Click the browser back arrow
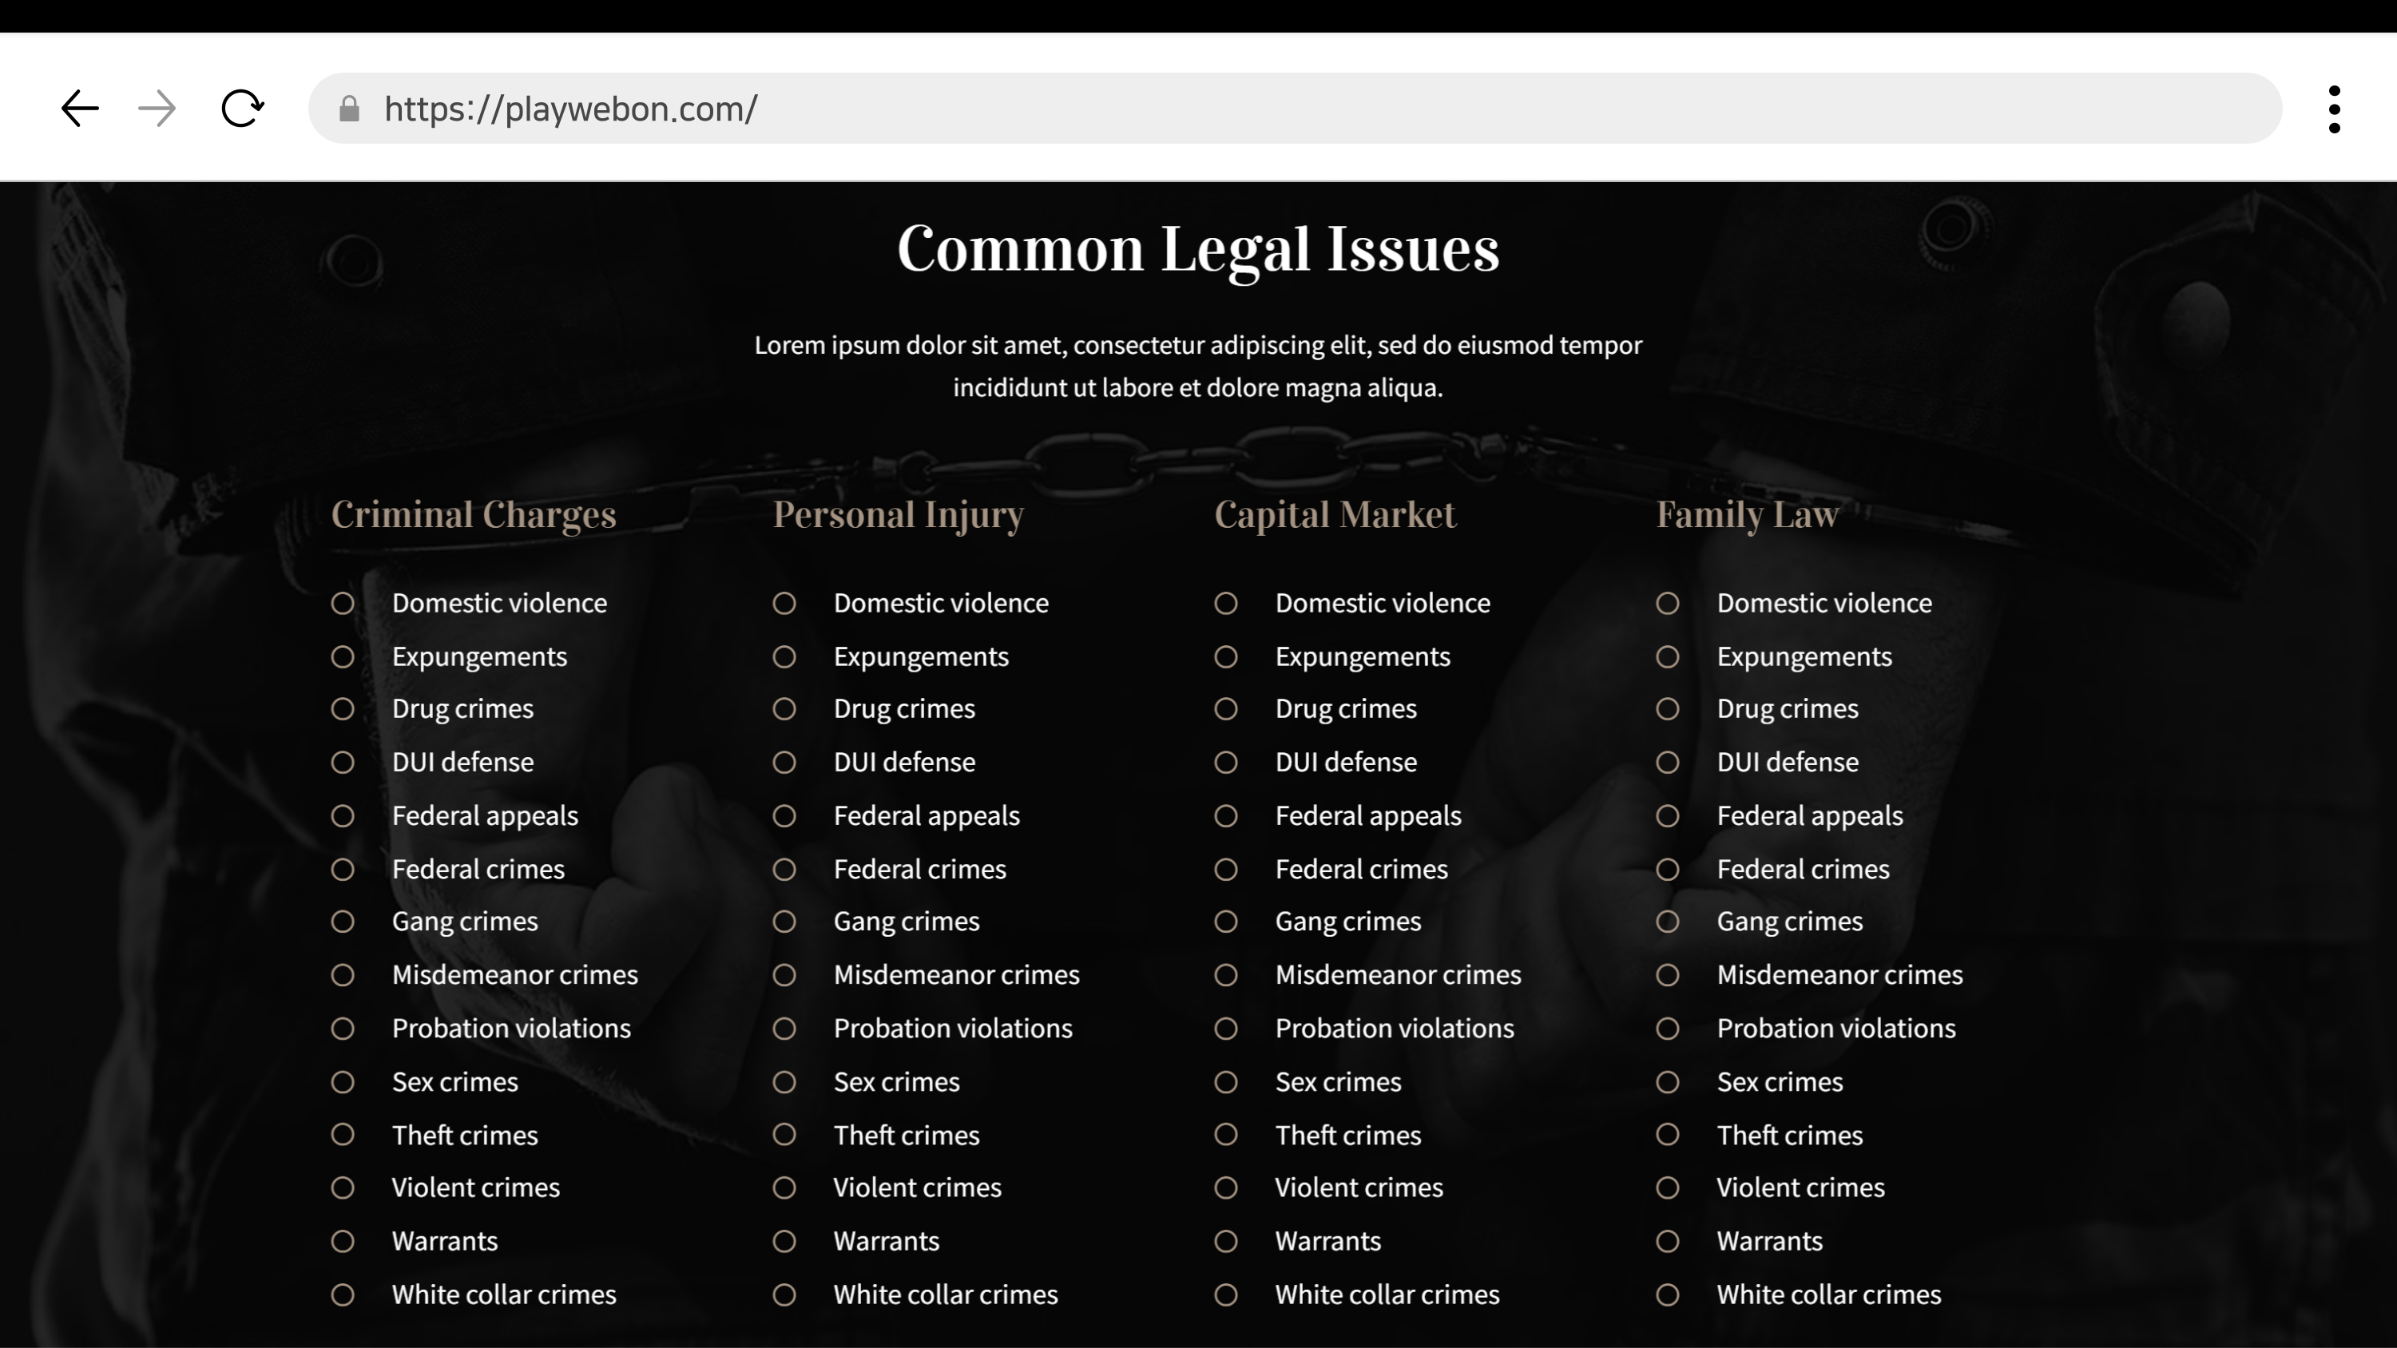The height and width of the screenshot is (1348, 2397). [80, 109]
